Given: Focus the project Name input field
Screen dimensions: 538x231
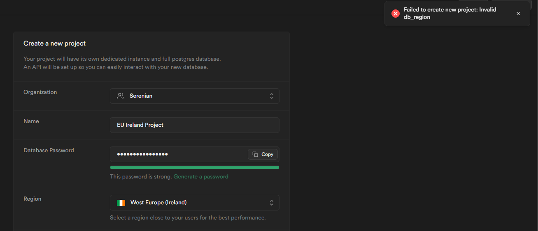Looking at the screenshot, I should pyautogui.click(x=194, y=125).
